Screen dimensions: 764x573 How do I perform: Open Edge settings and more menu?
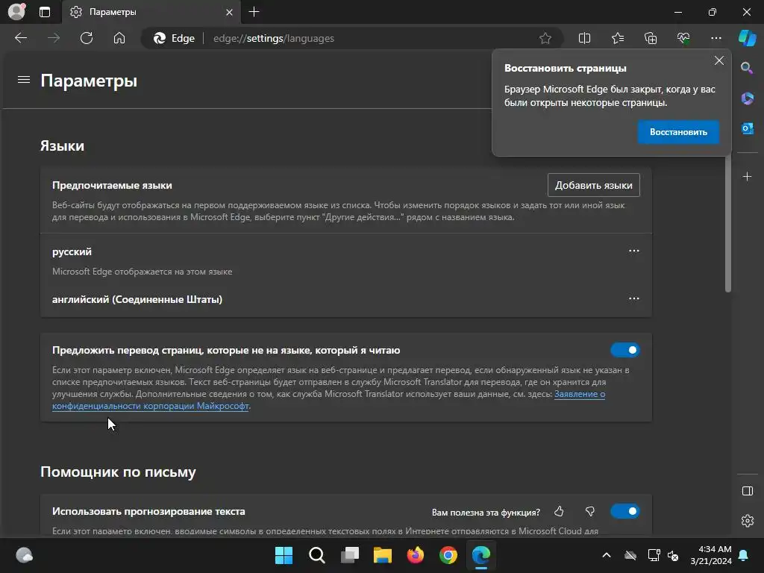tap(716, 38)
